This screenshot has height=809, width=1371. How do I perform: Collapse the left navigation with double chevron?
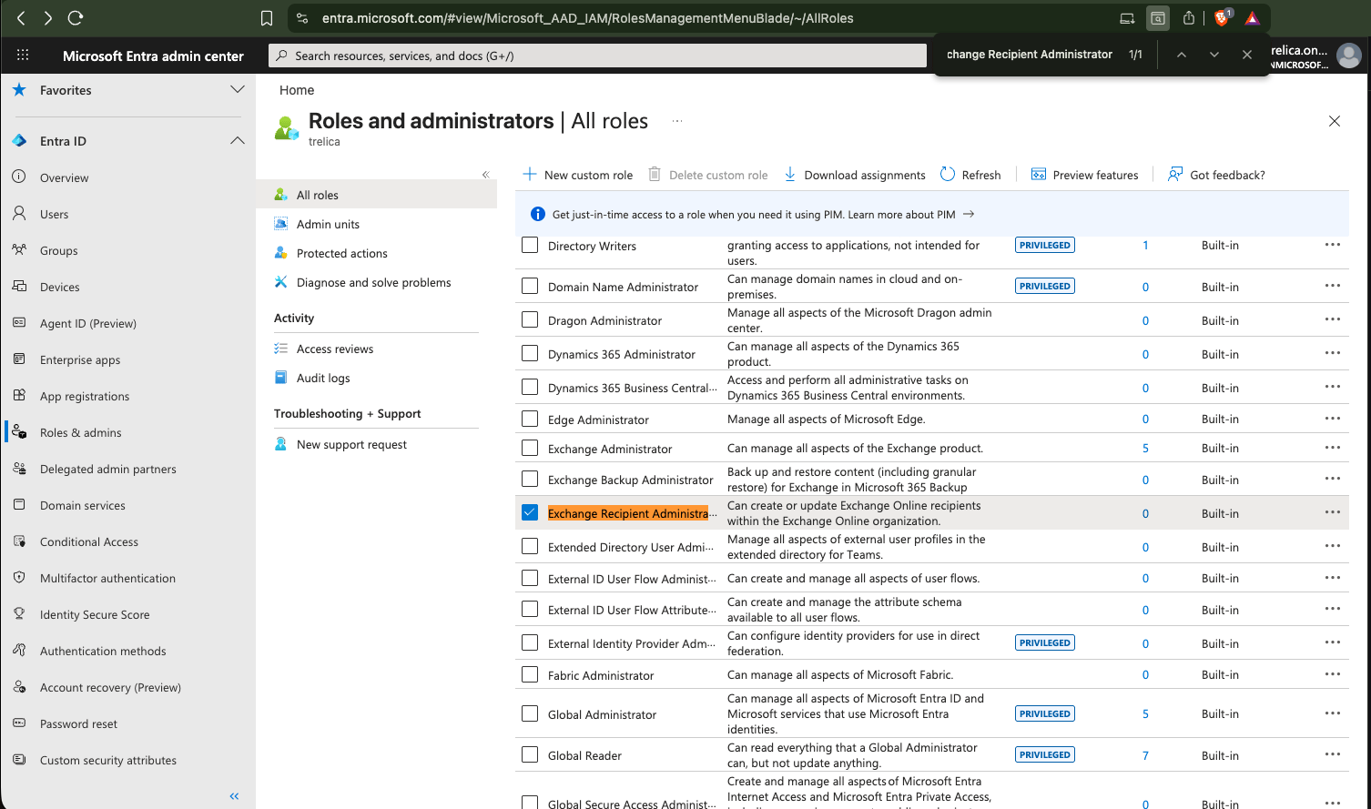coord(234,796)
